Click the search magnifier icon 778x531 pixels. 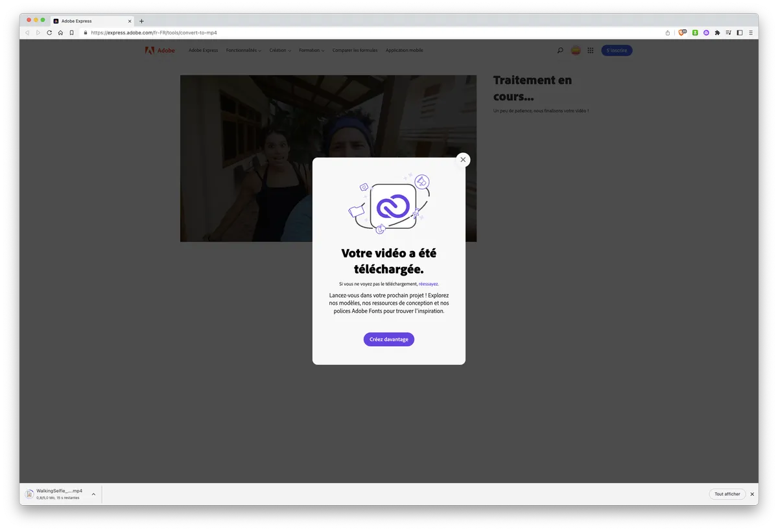coord(560,51)
